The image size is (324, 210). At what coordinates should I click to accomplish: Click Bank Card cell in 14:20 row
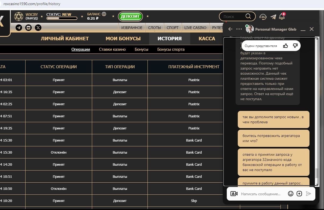coord(194,164)
